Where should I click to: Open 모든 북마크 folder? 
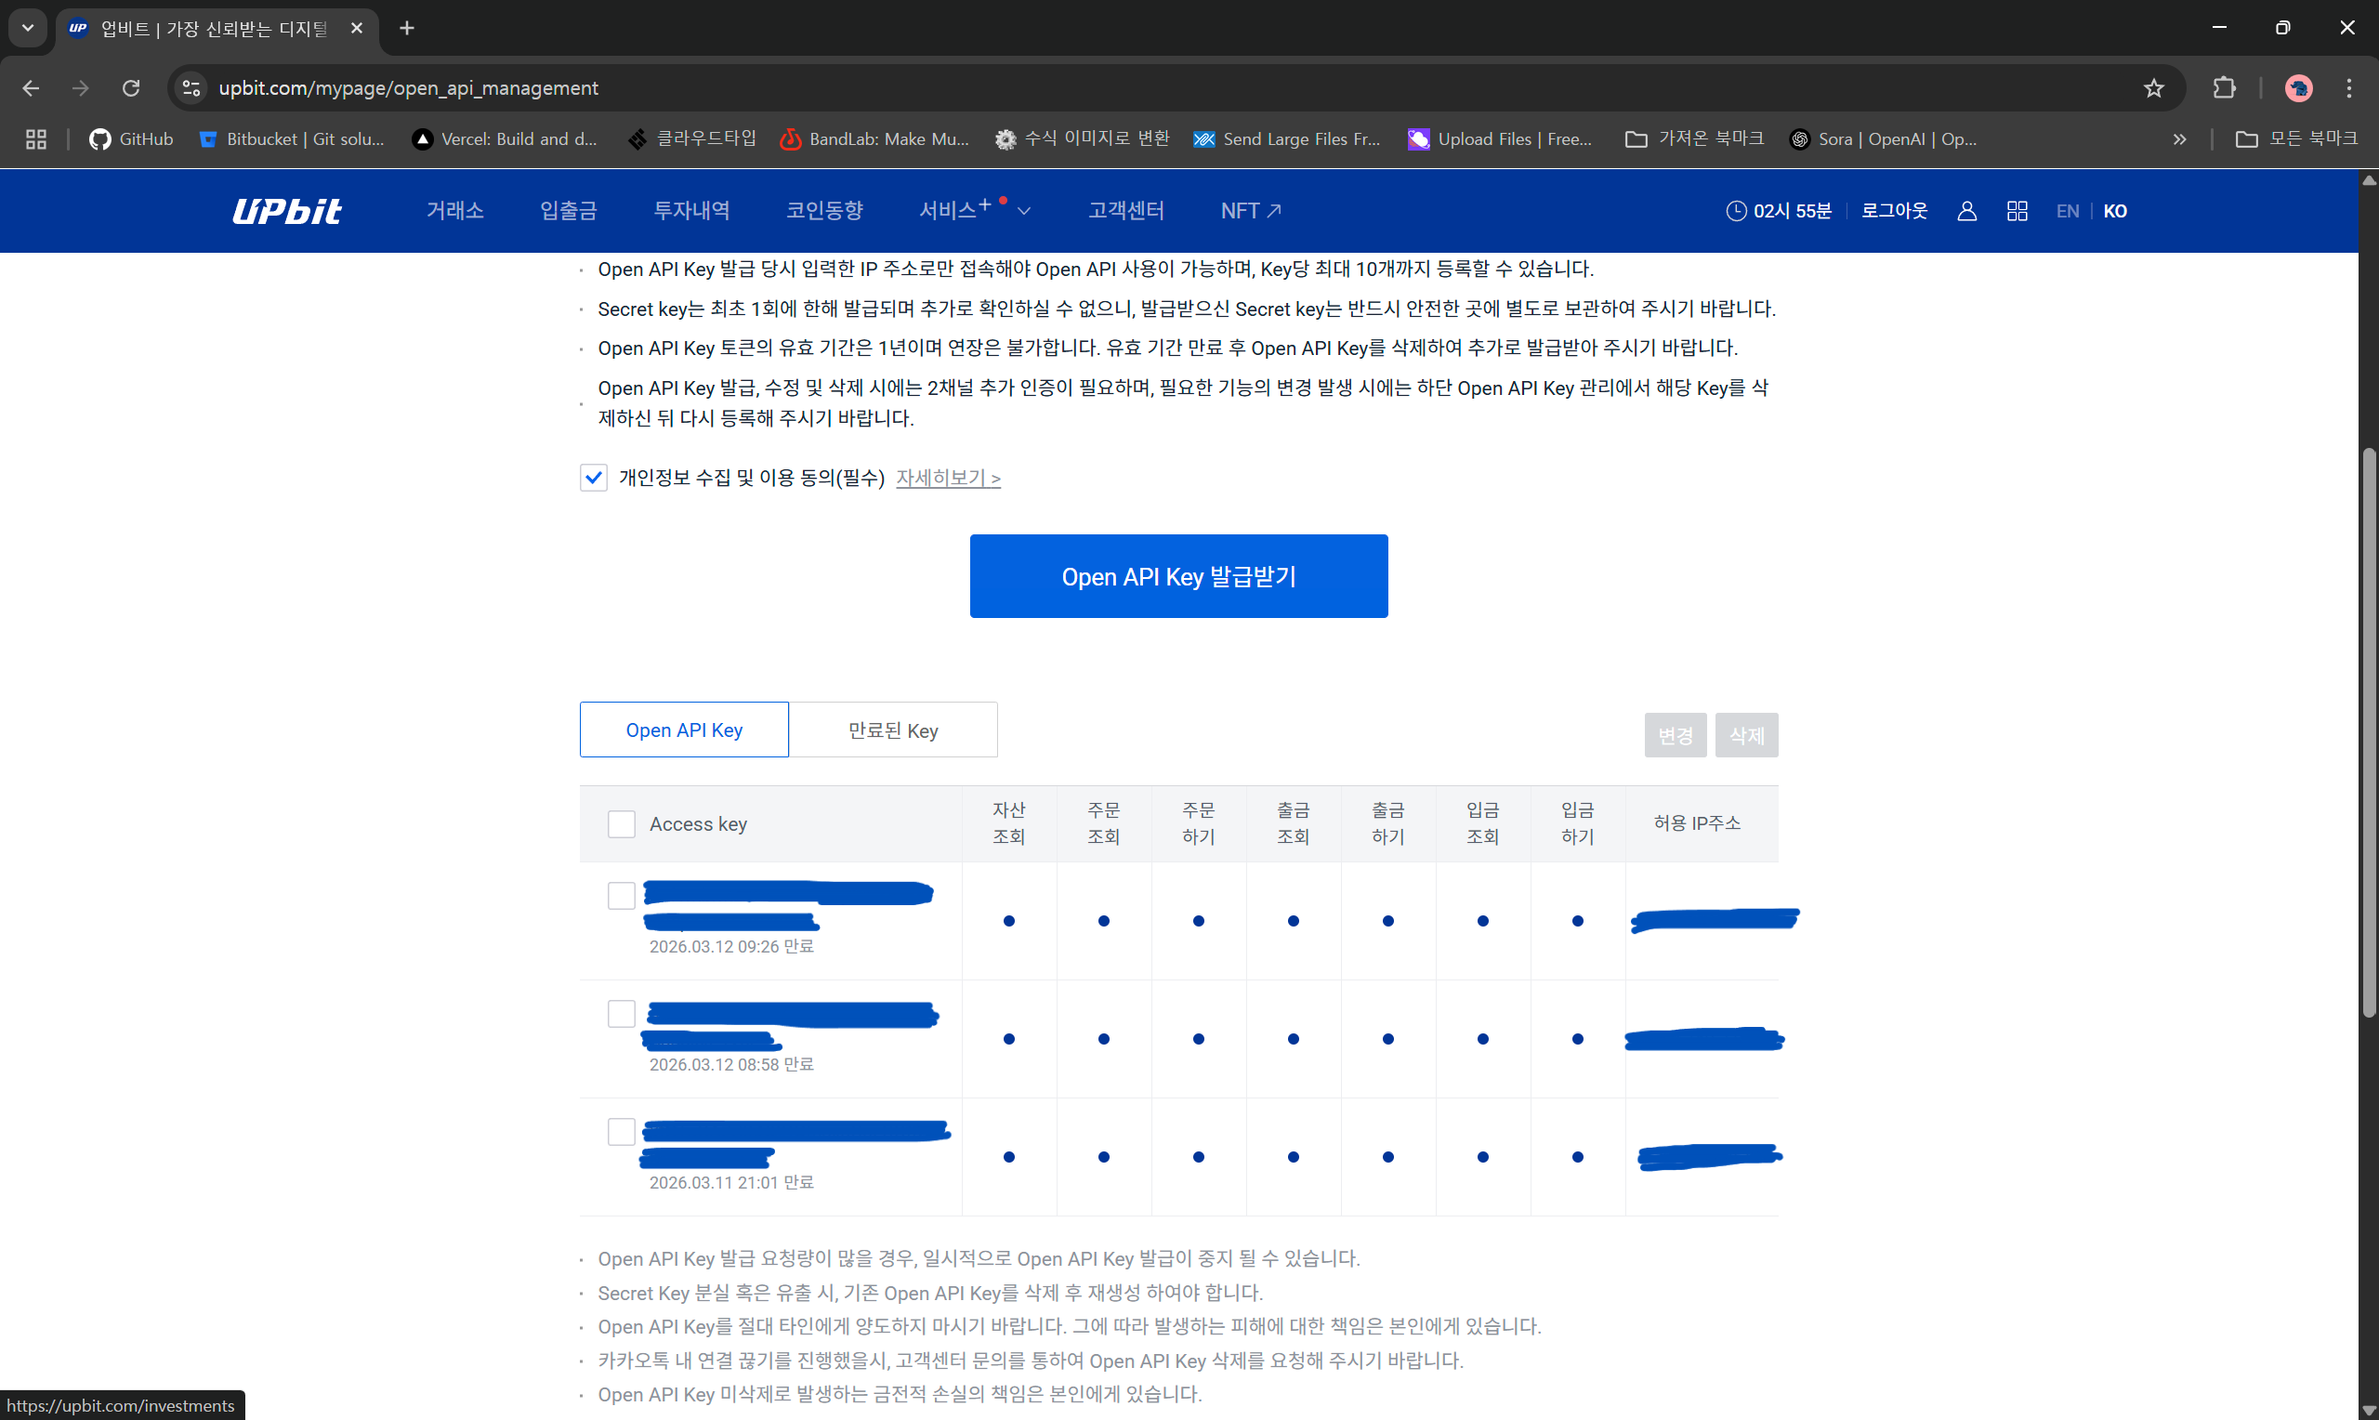click(x=2296, y=139)
